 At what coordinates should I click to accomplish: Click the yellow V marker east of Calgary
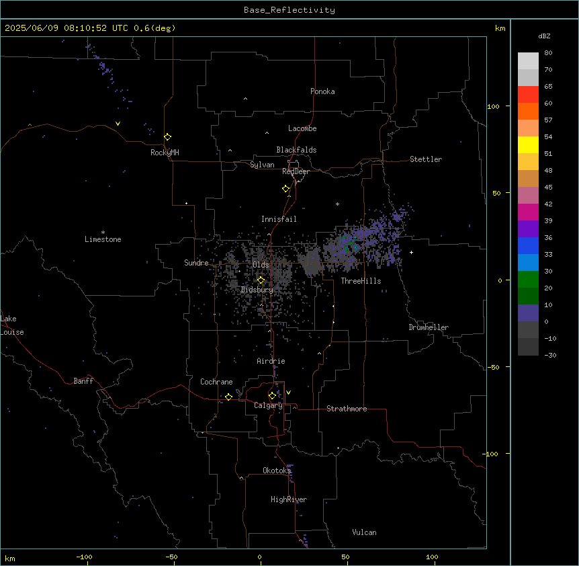pos(288,393)
